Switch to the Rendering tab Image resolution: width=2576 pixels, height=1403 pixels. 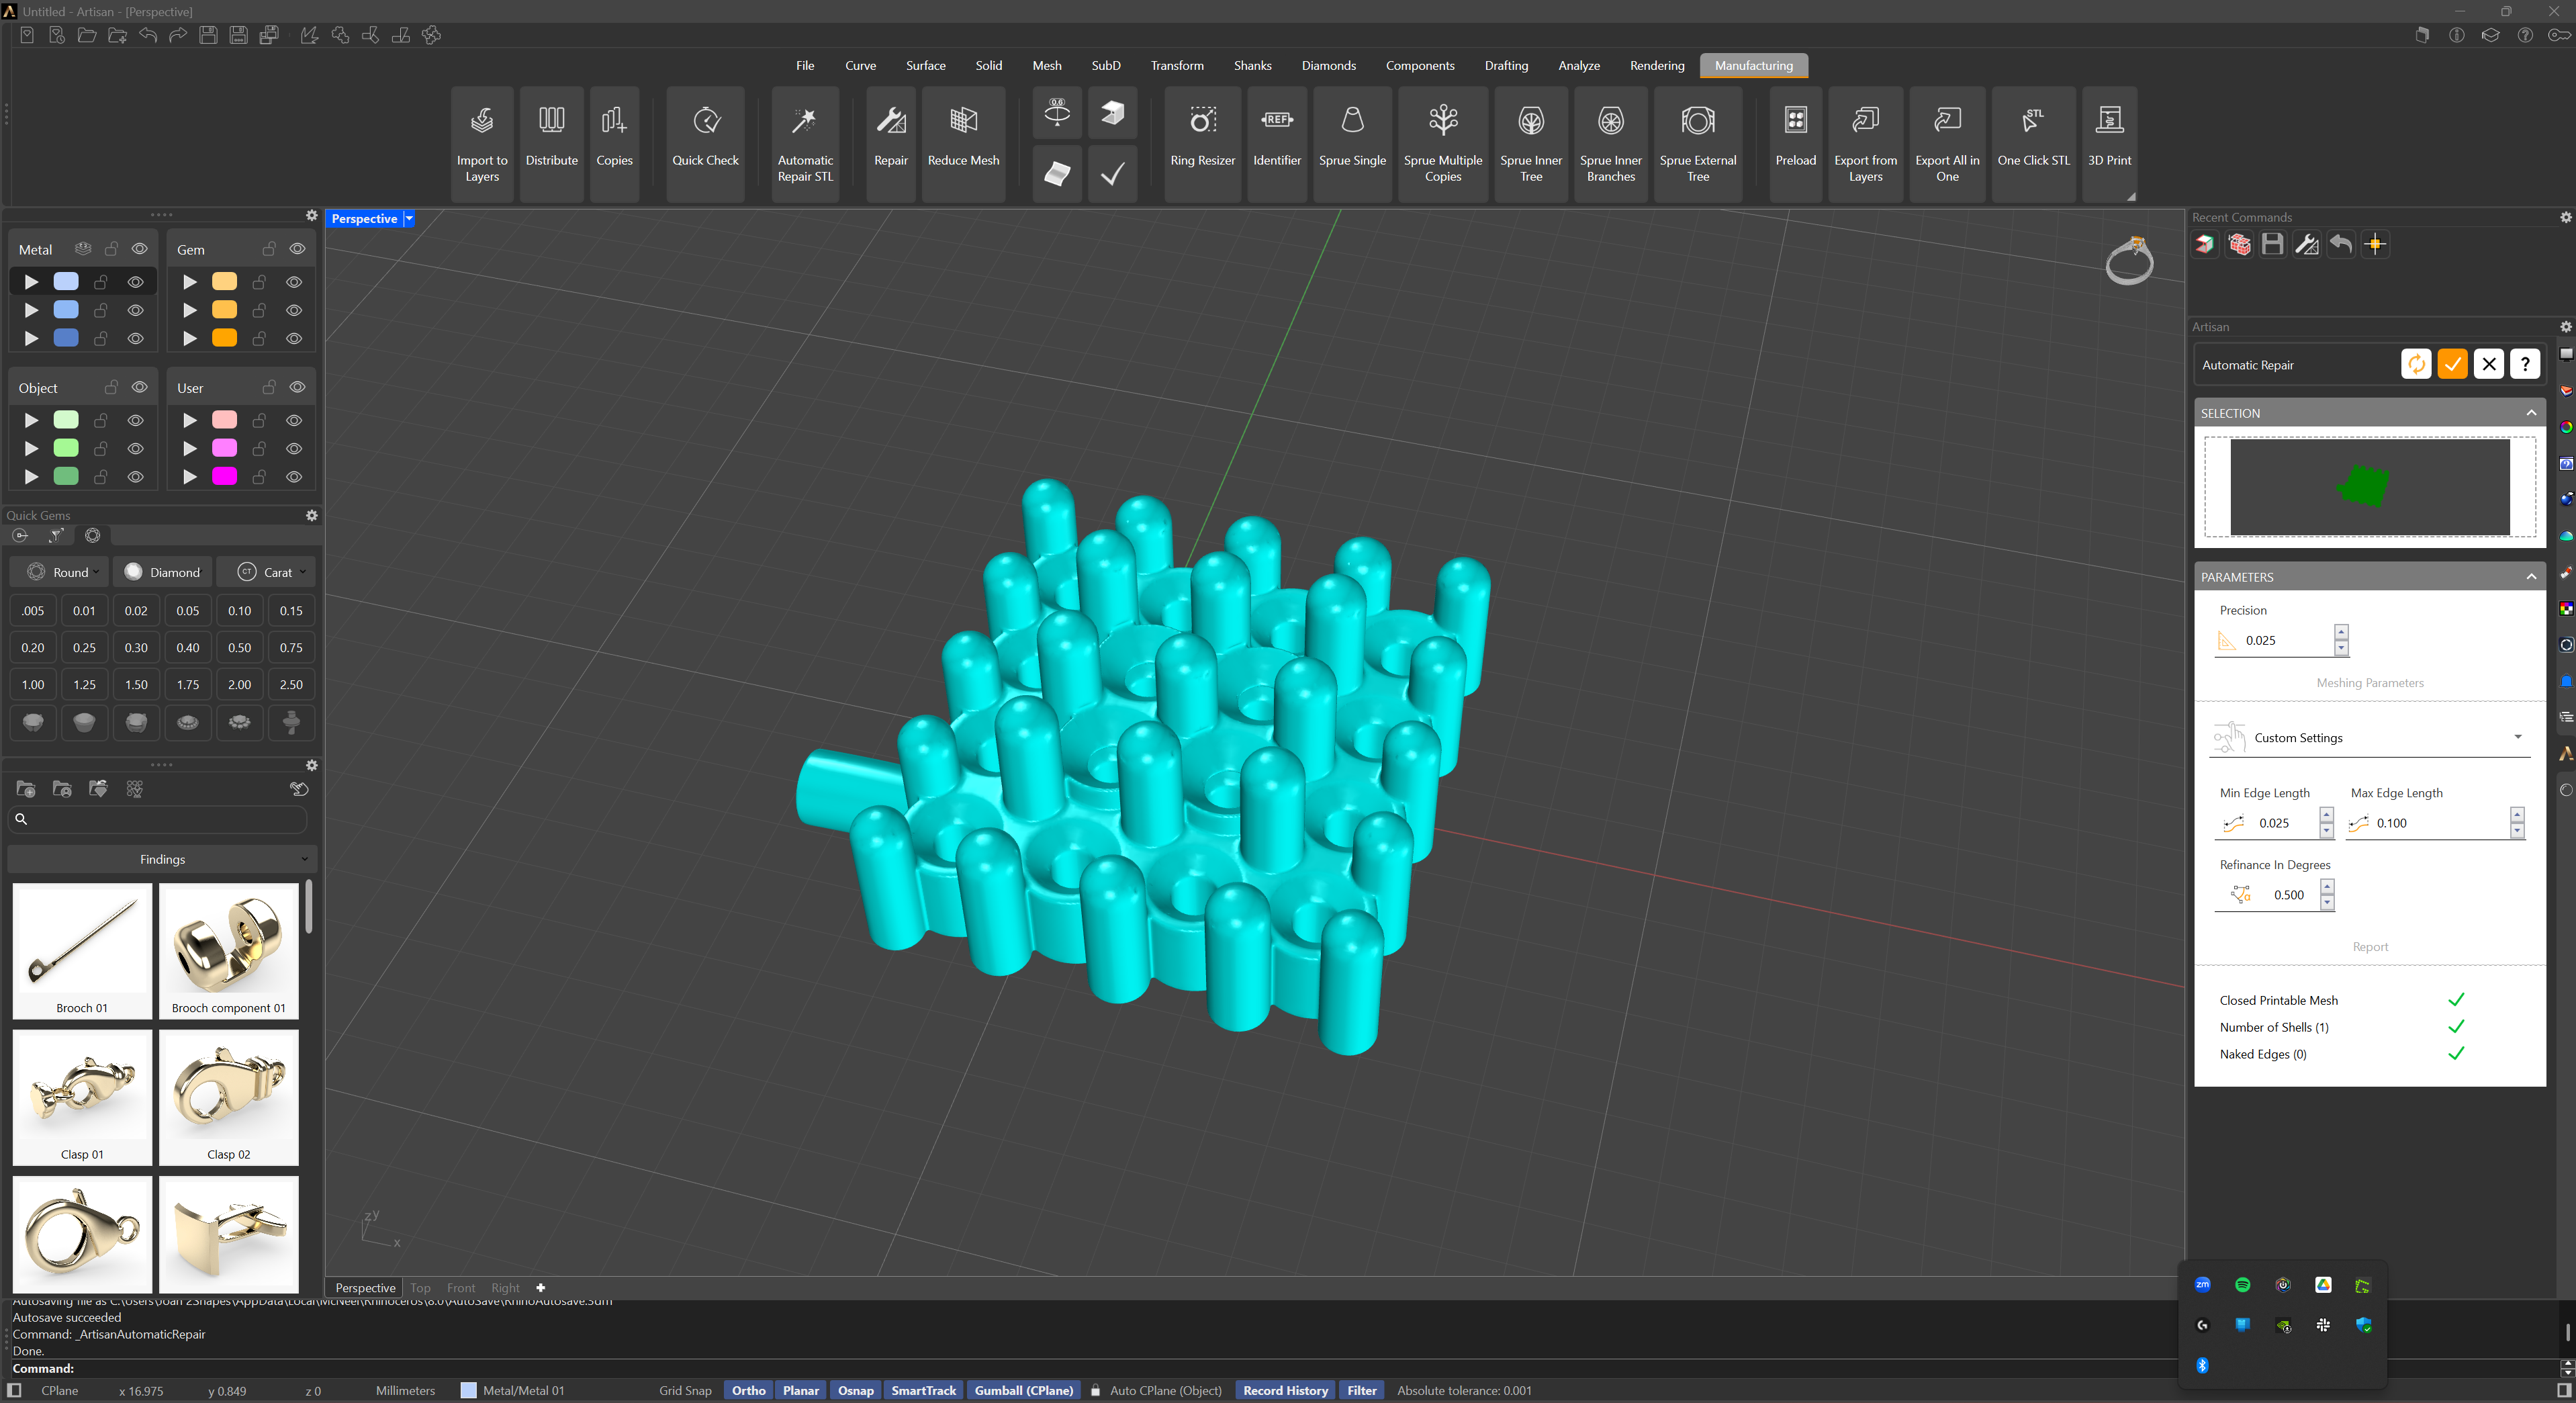point(1656,65)
